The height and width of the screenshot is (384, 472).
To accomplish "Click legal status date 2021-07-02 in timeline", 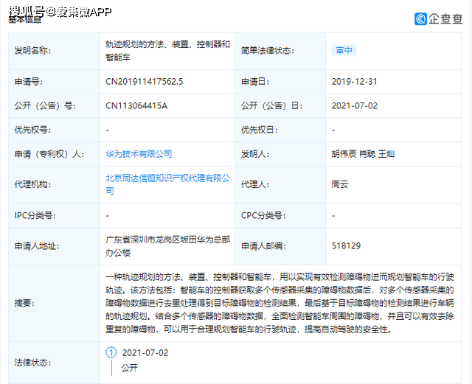I will pos(145,352).
